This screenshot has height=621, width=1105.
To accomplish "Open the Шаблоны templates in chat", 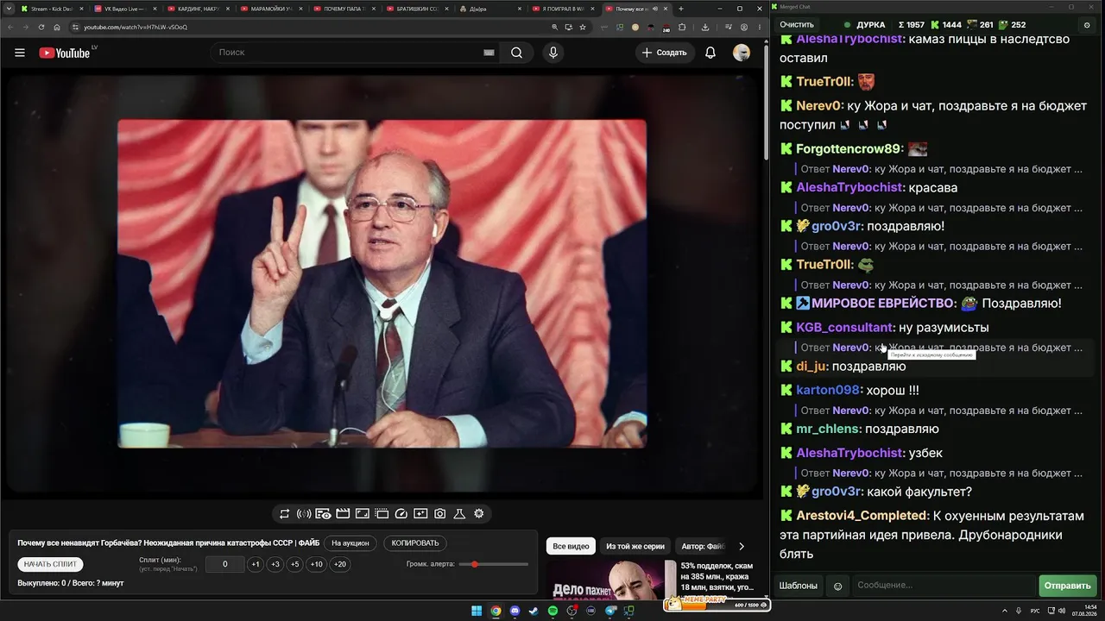I will pyautogui.click(x=799, y=586).
